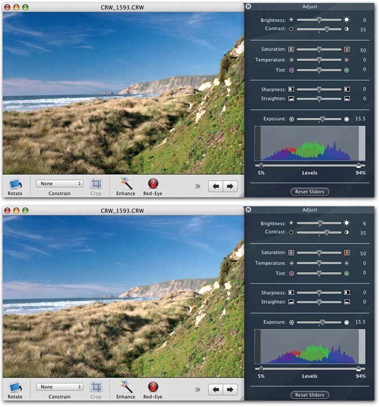This screenshot has width=379, height=407.
Task: Click Brightness value 6 in bottom panel
Action: [364, 224]
